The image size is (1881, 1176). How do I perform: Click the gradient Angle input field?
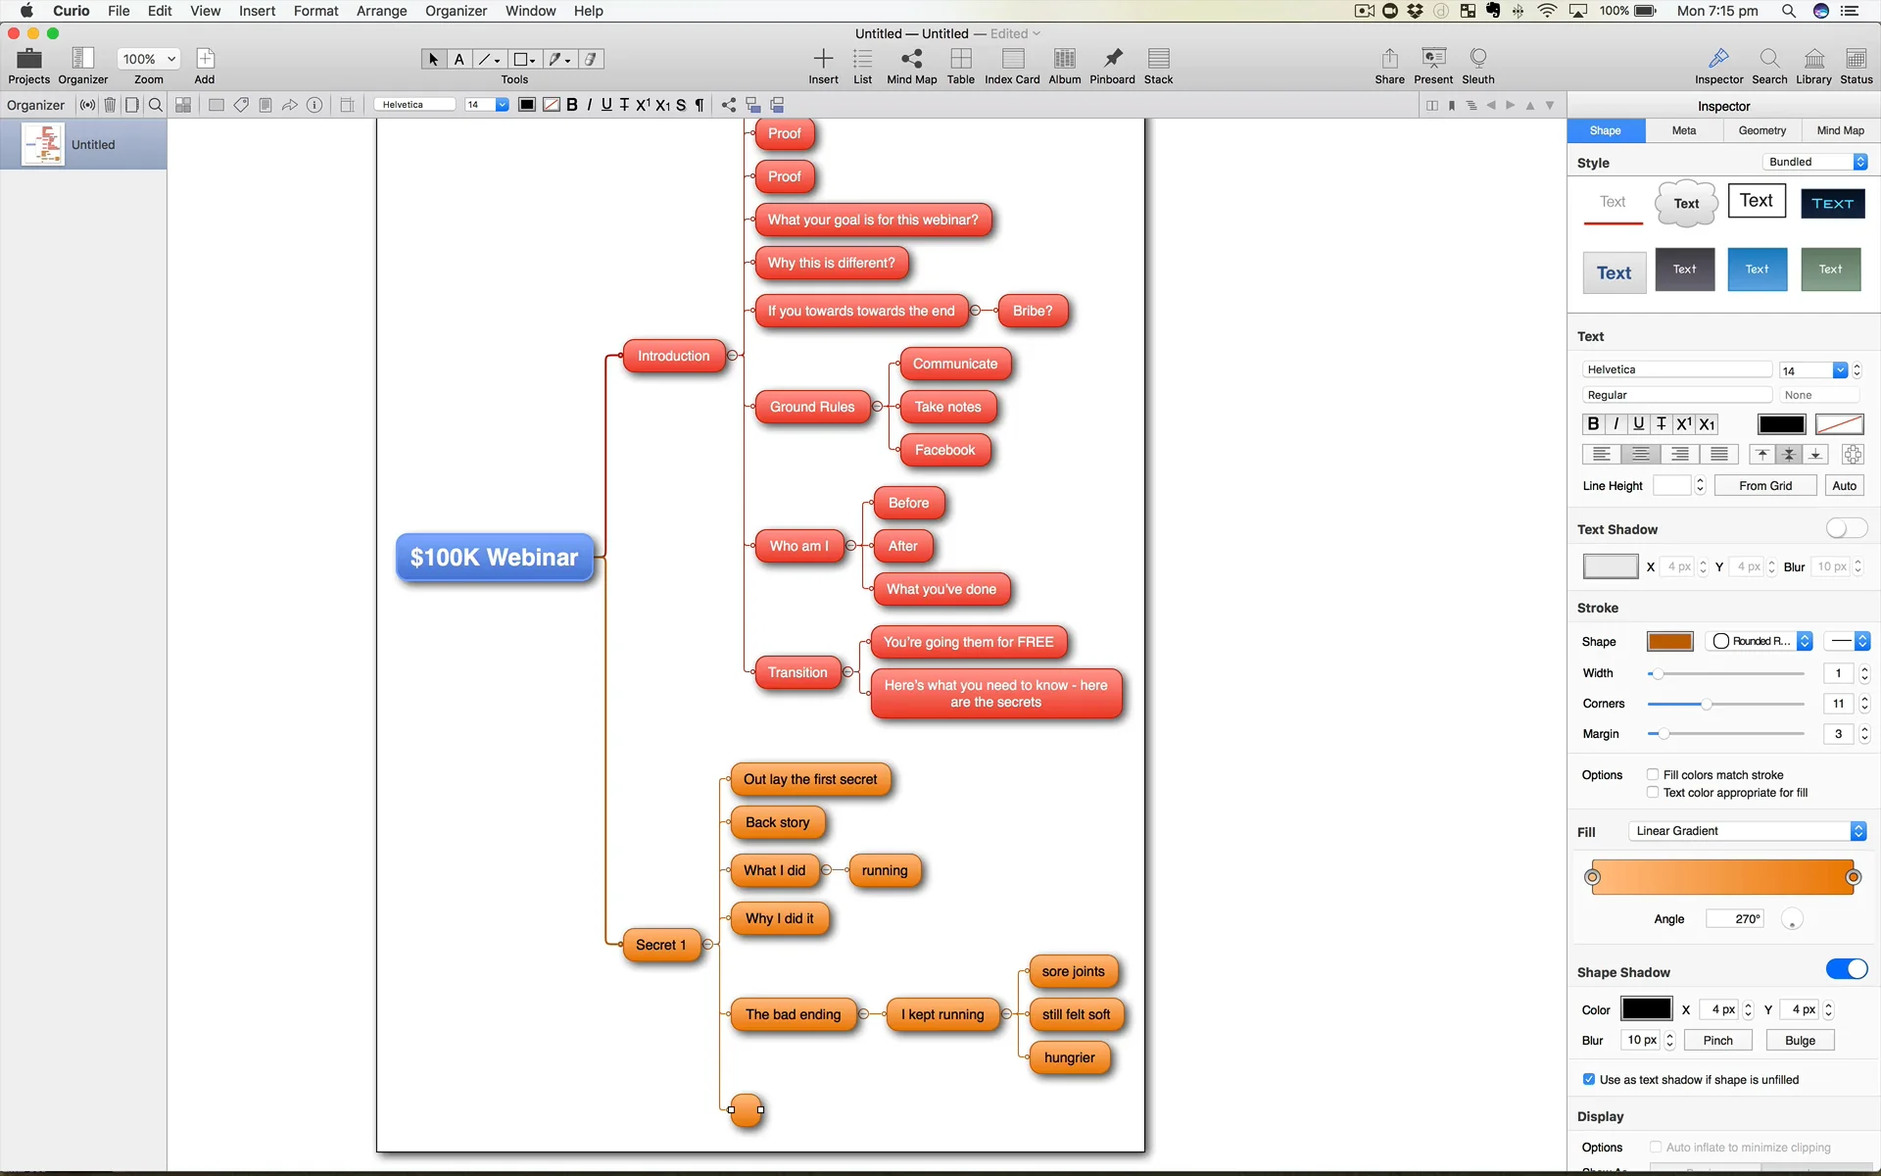(x=1735, y=918)
